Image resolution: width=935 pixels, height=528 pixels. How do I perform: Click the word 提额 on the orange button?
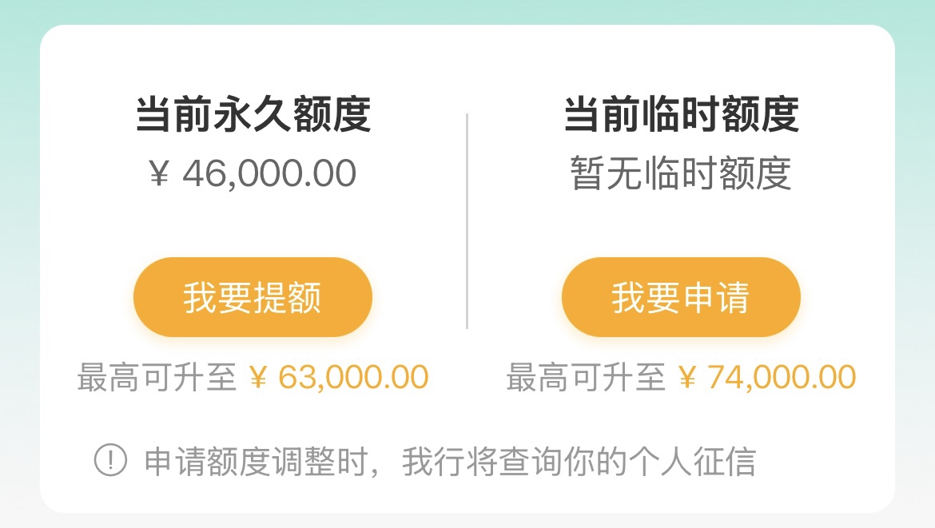287,297
